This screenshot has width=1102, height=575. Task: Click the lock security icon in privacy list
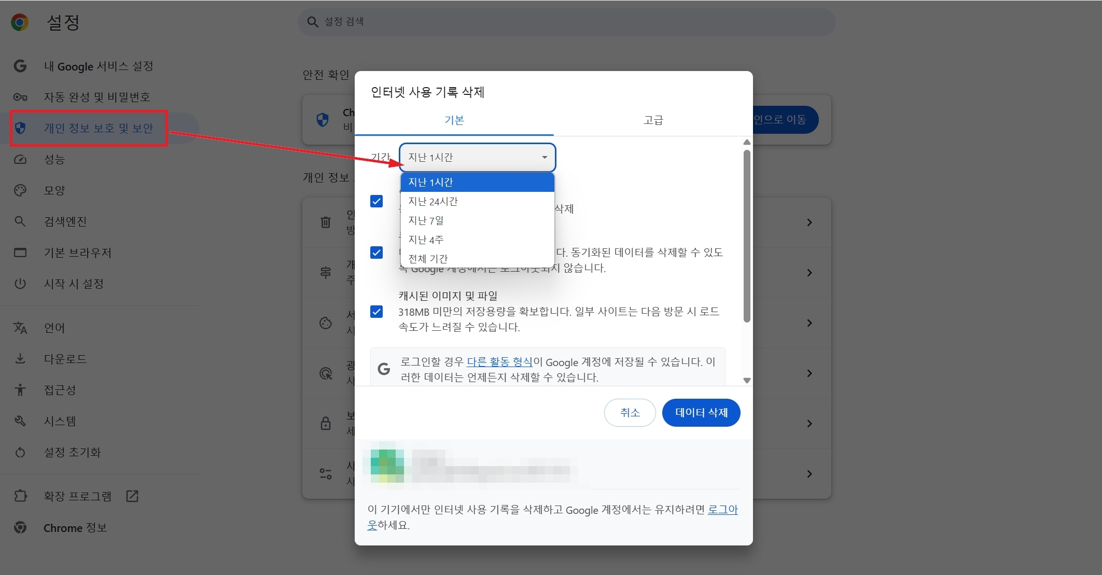click(x=326, y=423)
